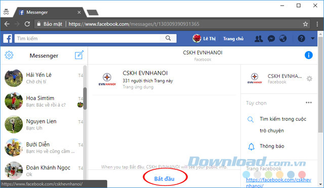Screen dimensions: 324x188
Task: Click the incognito icon in title bar
Action: click(6, 12)
